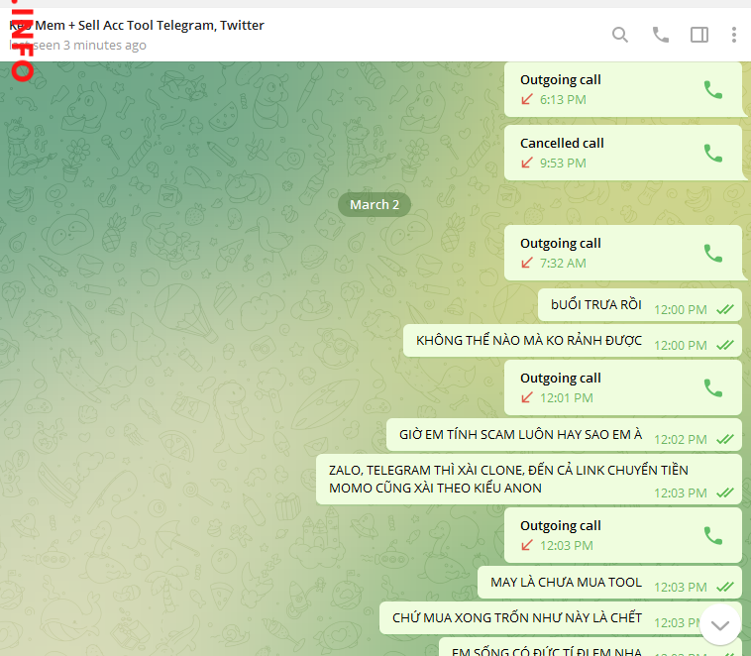
Task: Redial from the 9:53 PM cancelled call
Action: click(x=712, y=153)
